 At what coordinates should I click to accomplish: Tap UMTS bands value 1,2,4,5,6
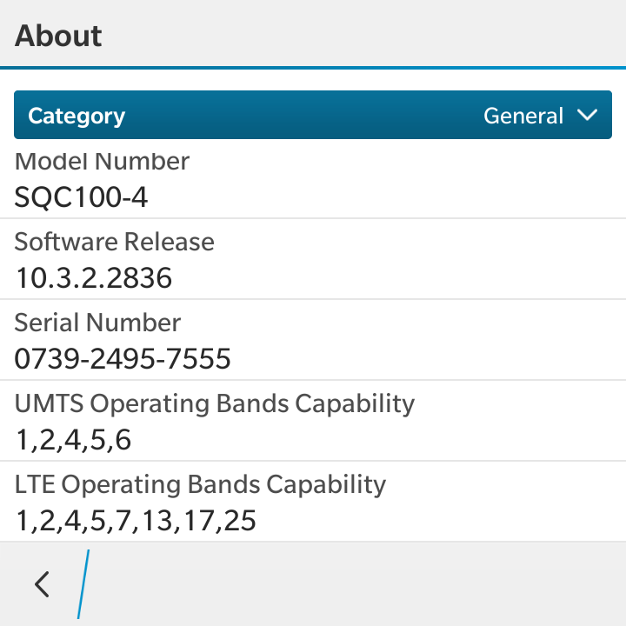click(x=73, y=440)
